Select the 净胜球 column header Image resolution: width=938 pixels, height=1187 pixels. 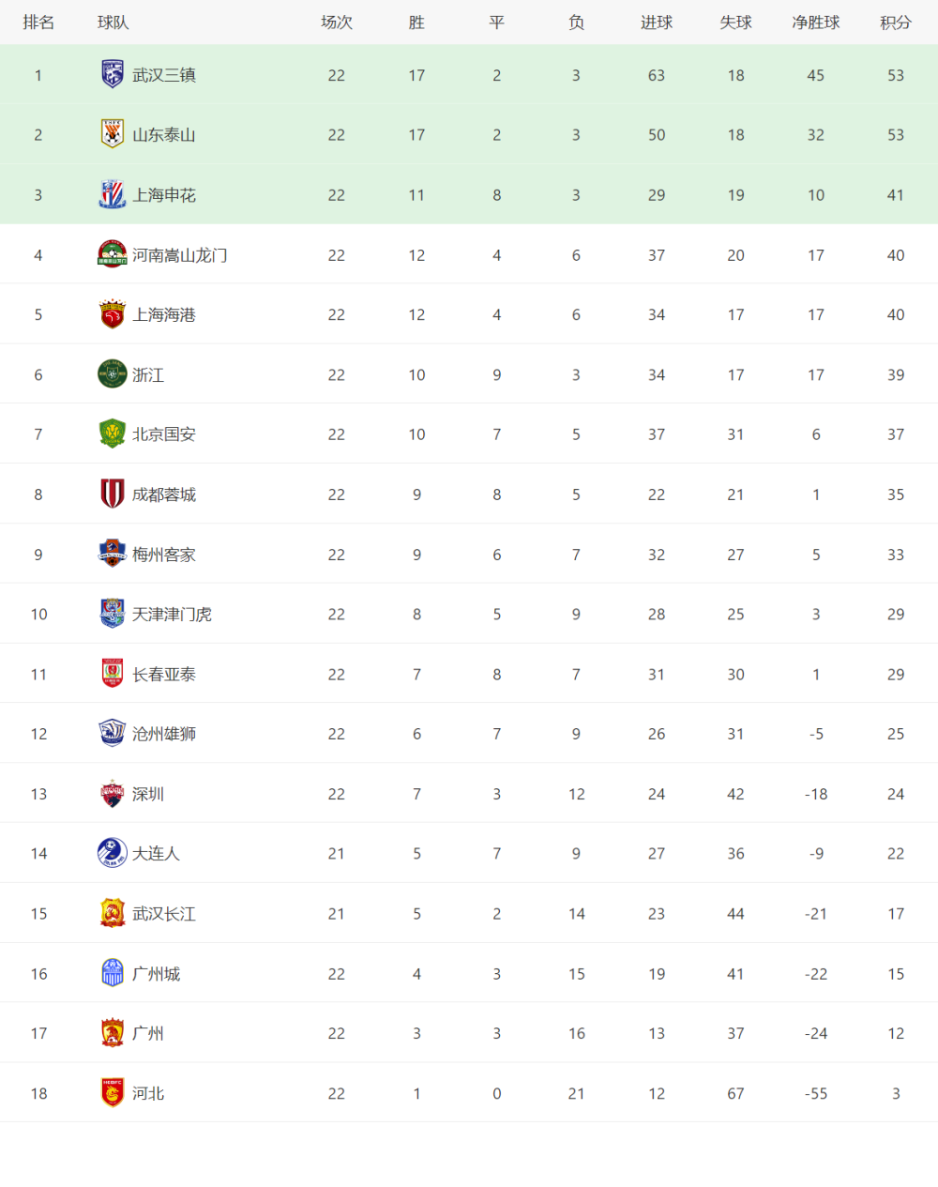click(x=816, y=23)
